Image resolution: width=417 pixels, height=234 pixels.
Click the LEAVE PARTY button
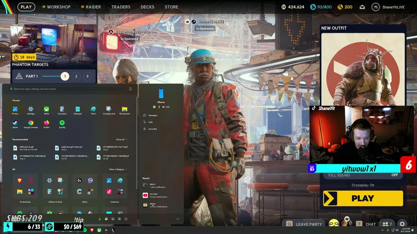[304, 224]
